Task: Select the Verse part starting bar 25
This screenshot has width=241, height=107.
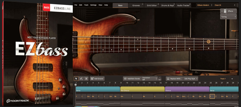Action: (224, 89)
